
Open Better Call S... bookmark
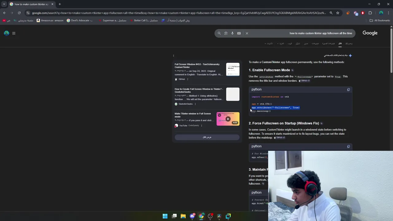tap(143, 21)
